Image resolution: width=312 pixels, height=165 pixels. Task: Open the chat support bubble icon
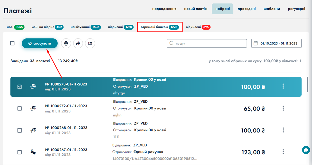(x=306, y=150)
